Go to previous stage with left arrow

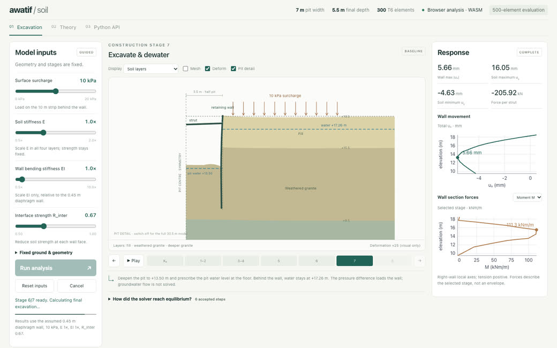(114, 261)
